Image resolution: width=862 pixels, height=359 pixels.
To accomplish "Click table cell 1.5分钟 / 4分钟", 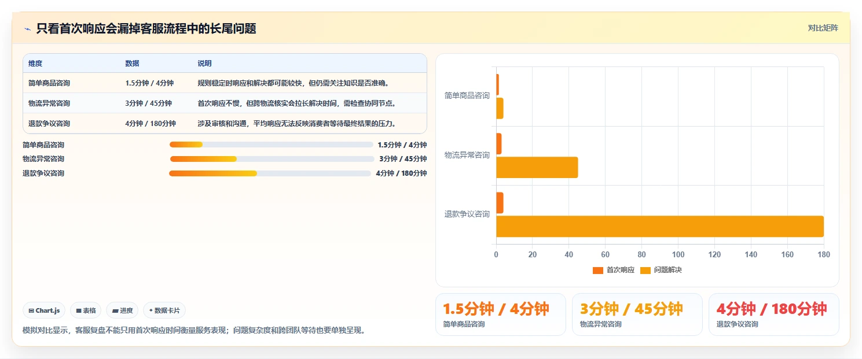I will tap(149, 83).
